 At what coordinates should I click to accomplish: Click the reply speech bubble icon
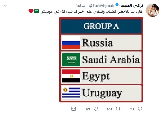click(140, 109)
